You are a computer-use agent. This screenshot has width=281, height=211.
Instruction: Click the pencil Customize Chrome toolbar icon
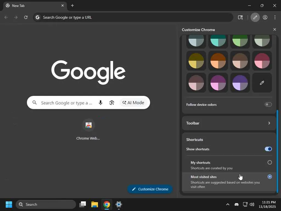coord(255,17)
